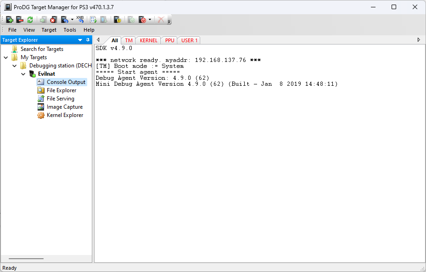Open the View menu
This screenshot has height=272, width=426.
29,30
